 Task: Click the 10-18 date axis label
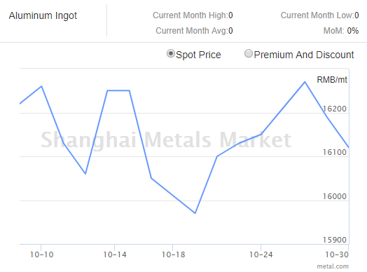click(174, 254)
